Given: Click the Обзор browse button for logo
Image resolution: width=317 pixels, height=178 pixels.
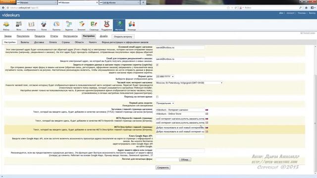Looking at the screenshot, I should point(185,160).
